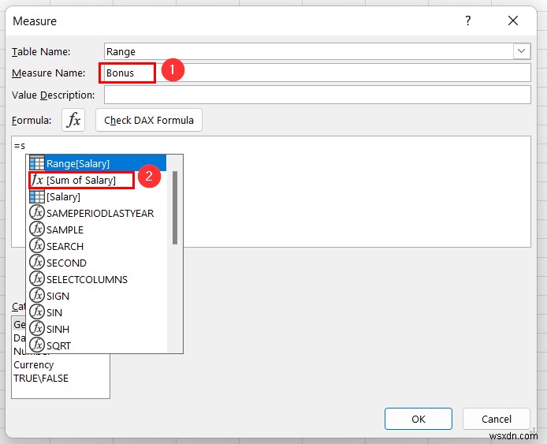Open the Help question mark icon
The width and height of the screenshot is (547, 444).
coord(468,21)
